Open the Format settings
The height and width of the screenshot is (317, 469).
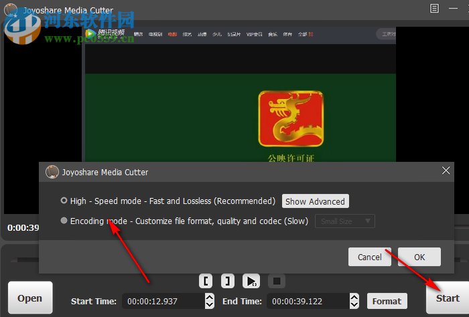(x=387, y=301)
